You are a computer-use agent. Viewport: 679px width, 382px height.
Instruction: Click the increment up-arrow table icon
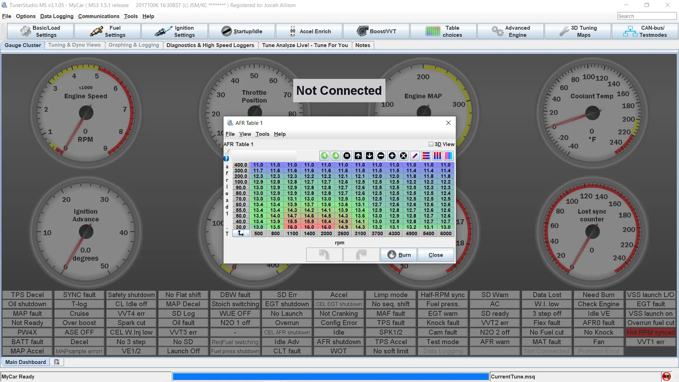(x=358, y=156)
